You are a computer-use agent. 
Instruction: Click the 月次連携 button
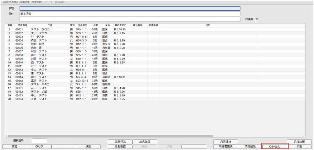click(225, 142)
